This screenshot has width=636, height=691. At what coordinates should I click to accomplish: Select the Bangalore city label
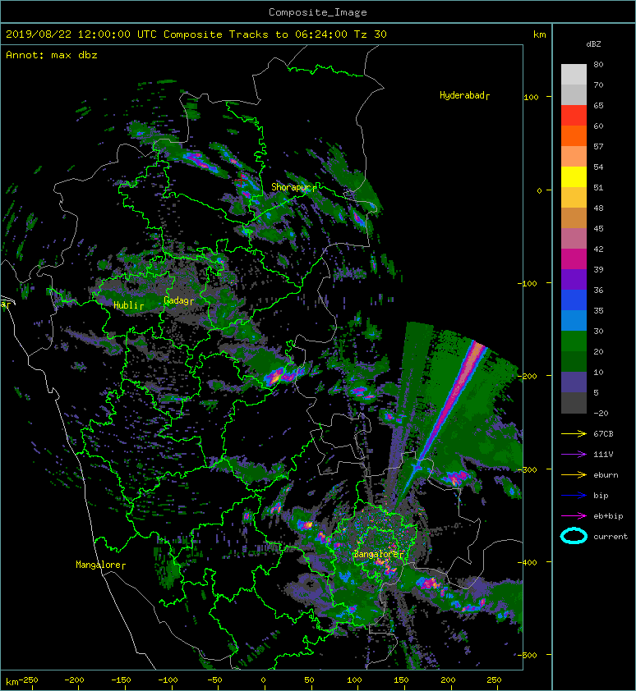pos(378,554)
